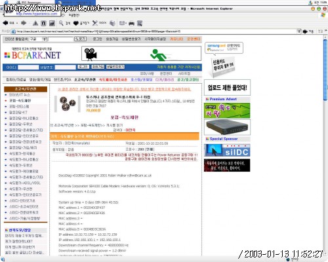Click the 아이디 ID input field
The height and width of the screenshot is (262, 328).
pos(28,67)
